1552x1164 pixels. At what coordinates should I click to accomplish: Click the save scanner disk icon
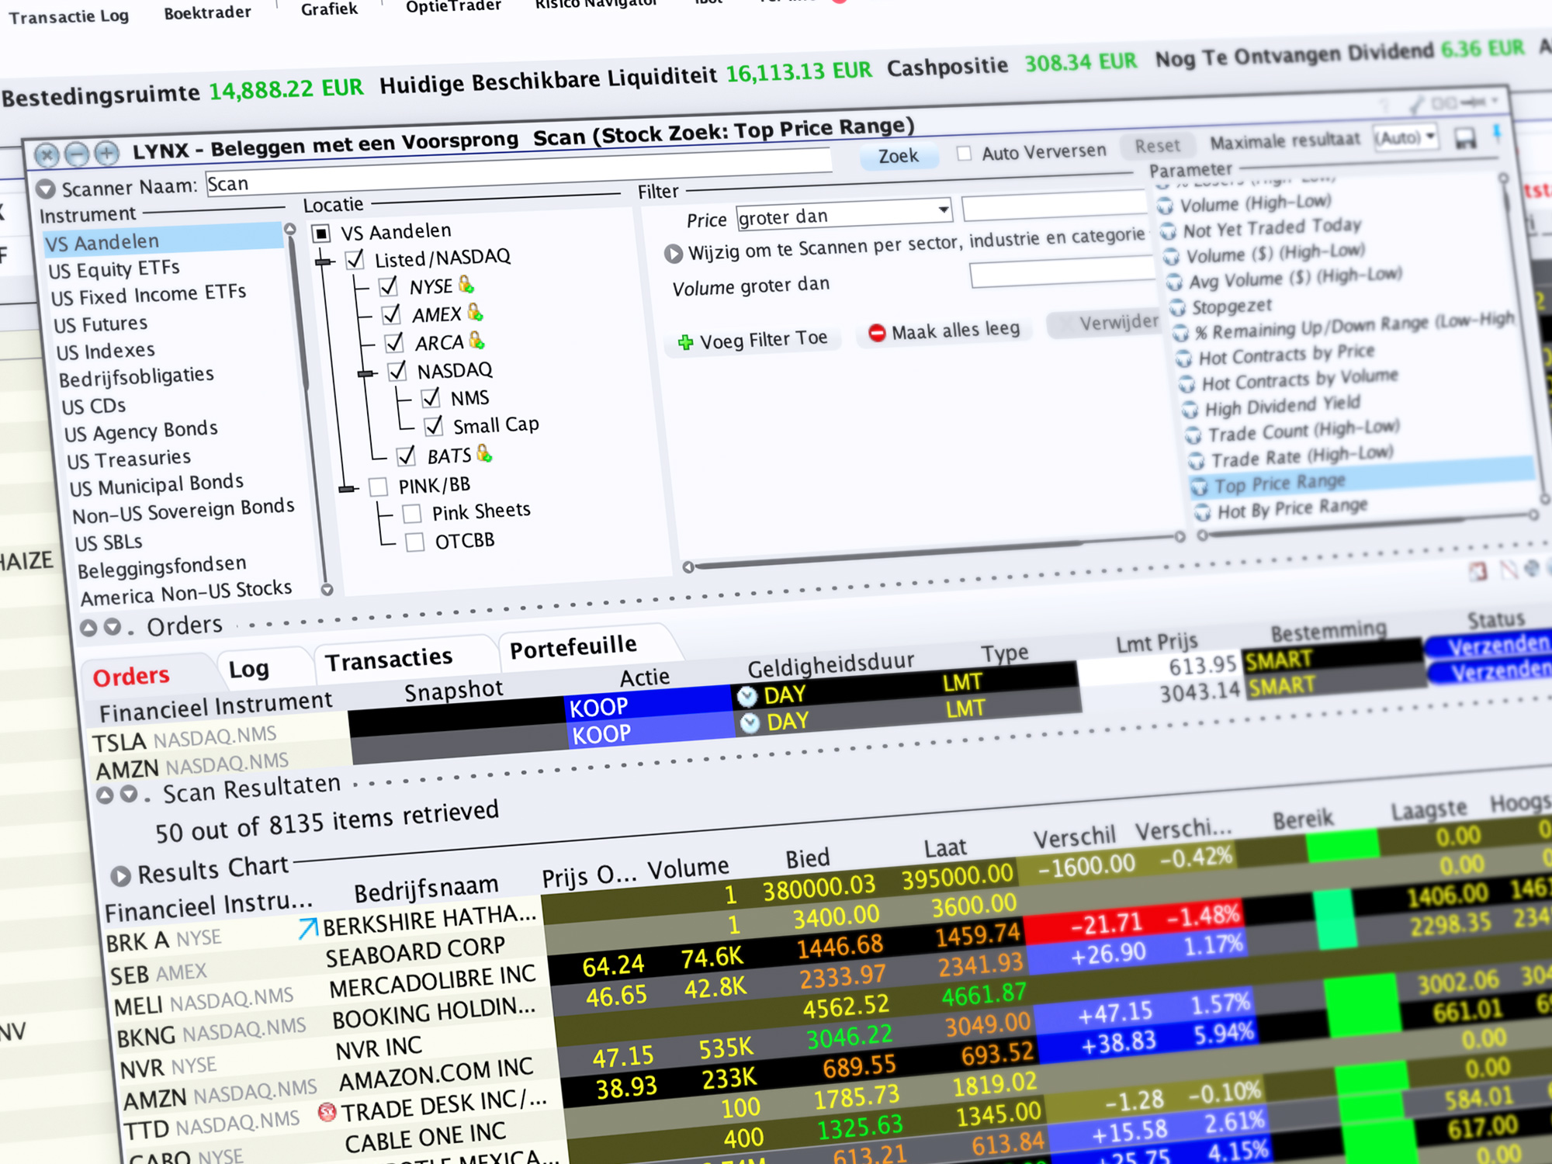[x=1465, y=138]
